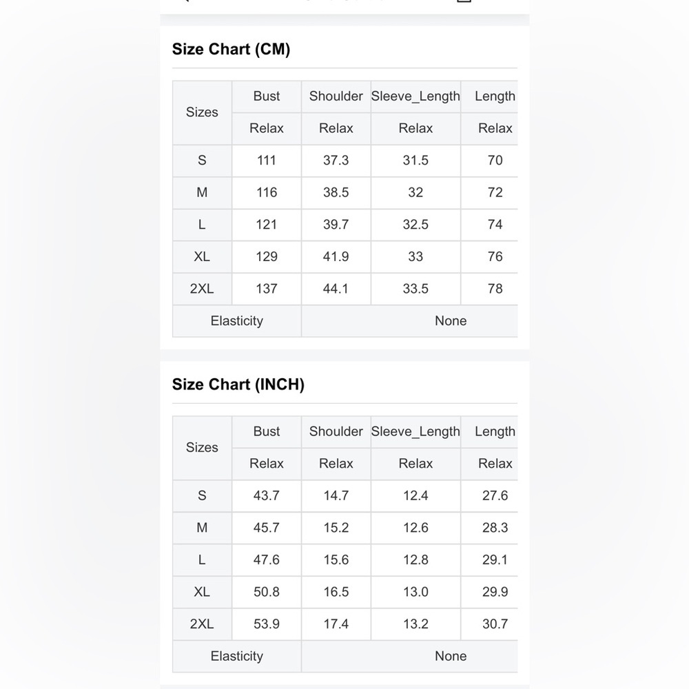Select length value 78 for 2XL
This screenshot has height=689, width=689.
pos(495,289)
